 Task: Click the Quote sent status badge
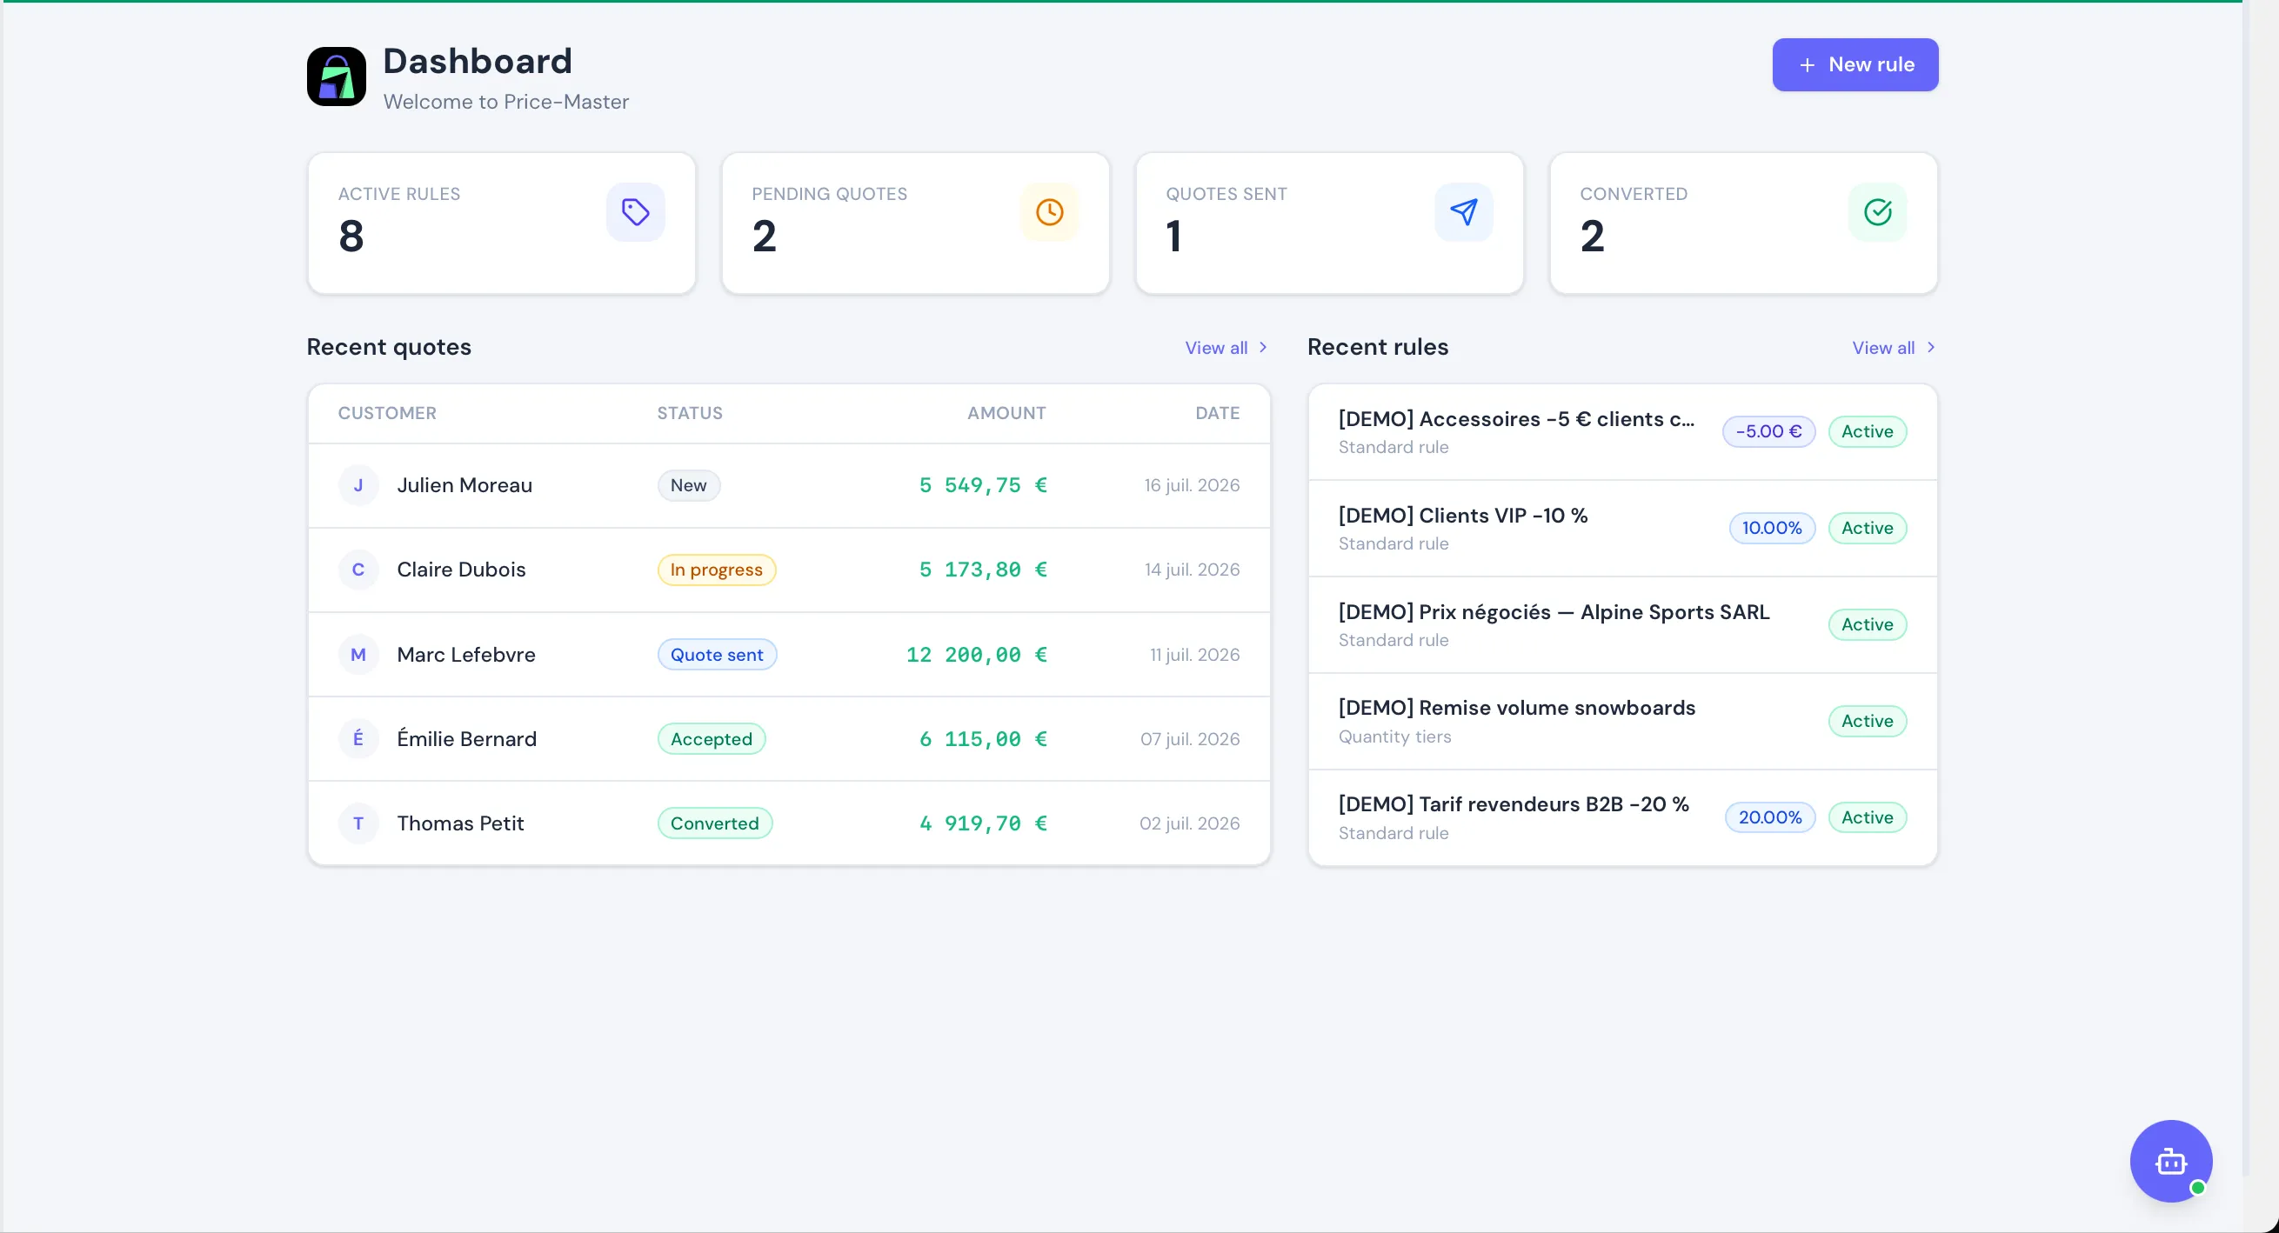click(x=717, y=655)
